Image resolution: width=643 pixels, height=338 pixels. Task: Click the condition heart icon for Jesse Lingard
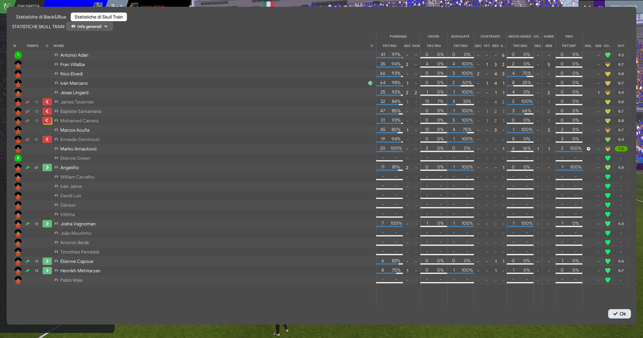(607, 93)
